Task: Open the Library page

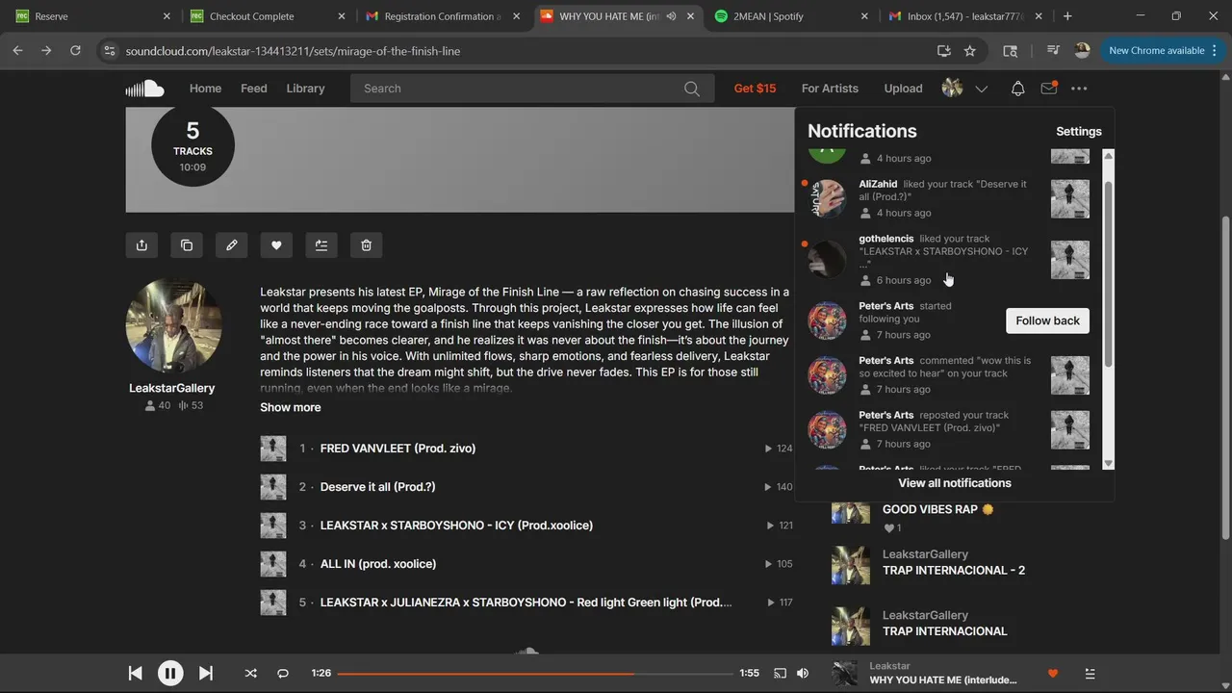Action: [305, 89]
